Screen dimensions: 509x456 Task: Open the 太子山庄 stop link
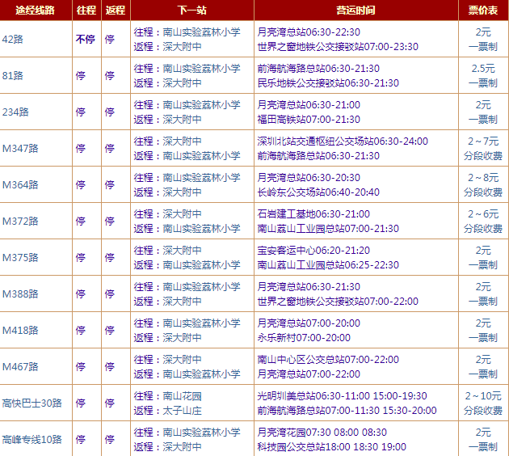(182, 410)
